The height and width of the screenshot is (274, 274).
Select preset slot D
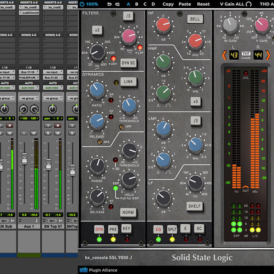click(x=153, y=4)
